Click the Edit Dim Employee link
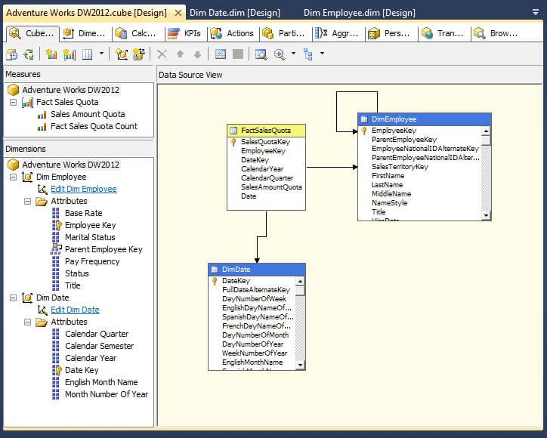 (83, 189)
